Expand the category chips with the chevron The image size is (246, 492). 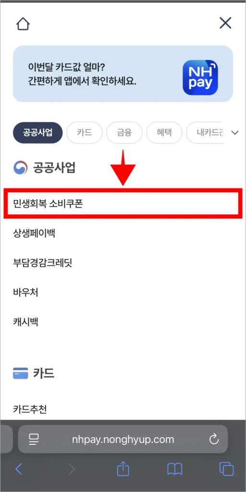(x=235, y=133)
